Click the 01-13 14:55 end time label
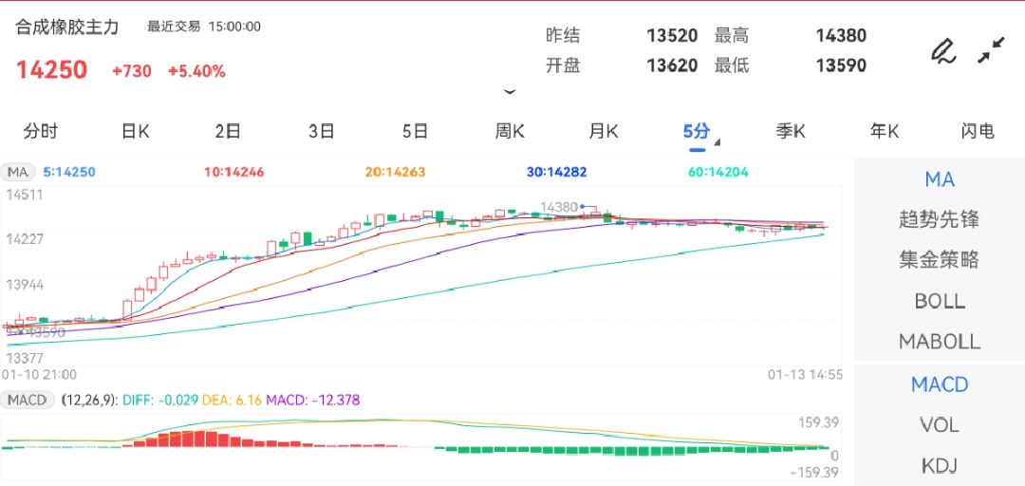The width and height of the screenshot is (1025, 486). (805, 375)
